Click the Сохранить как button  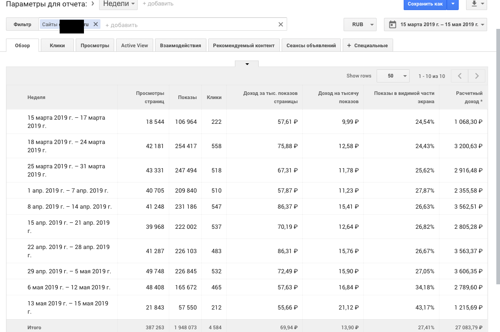(x=425, y=4)
